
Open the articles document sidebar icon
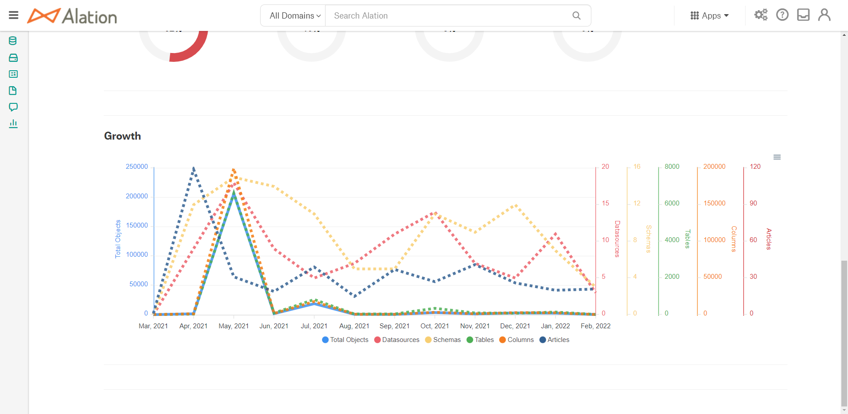point(13,91)
